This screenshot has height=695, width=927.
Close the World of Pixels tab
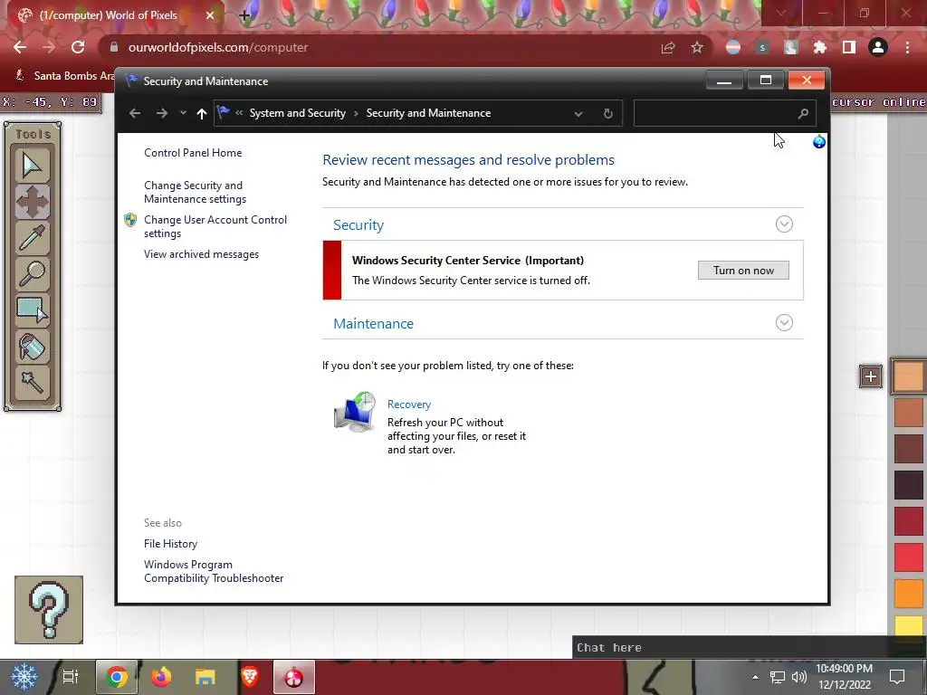click(210, 15)
